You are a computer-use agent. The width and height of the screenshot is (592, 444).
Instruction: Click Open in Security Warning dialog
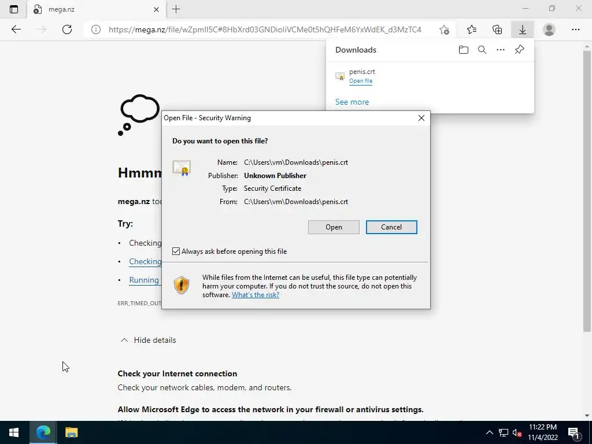pyautogui.click(x=334, y=227)
